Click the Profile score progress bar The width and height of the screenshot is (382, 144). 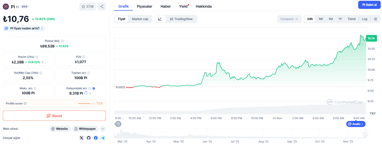click(86, 103)
